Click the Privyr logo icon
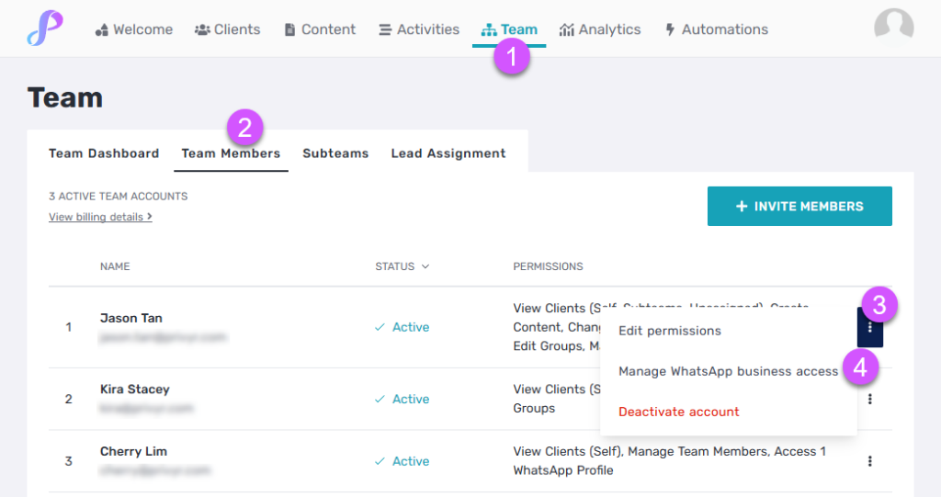This screenshot has width=941, height=497. click(x=45, y=28)
